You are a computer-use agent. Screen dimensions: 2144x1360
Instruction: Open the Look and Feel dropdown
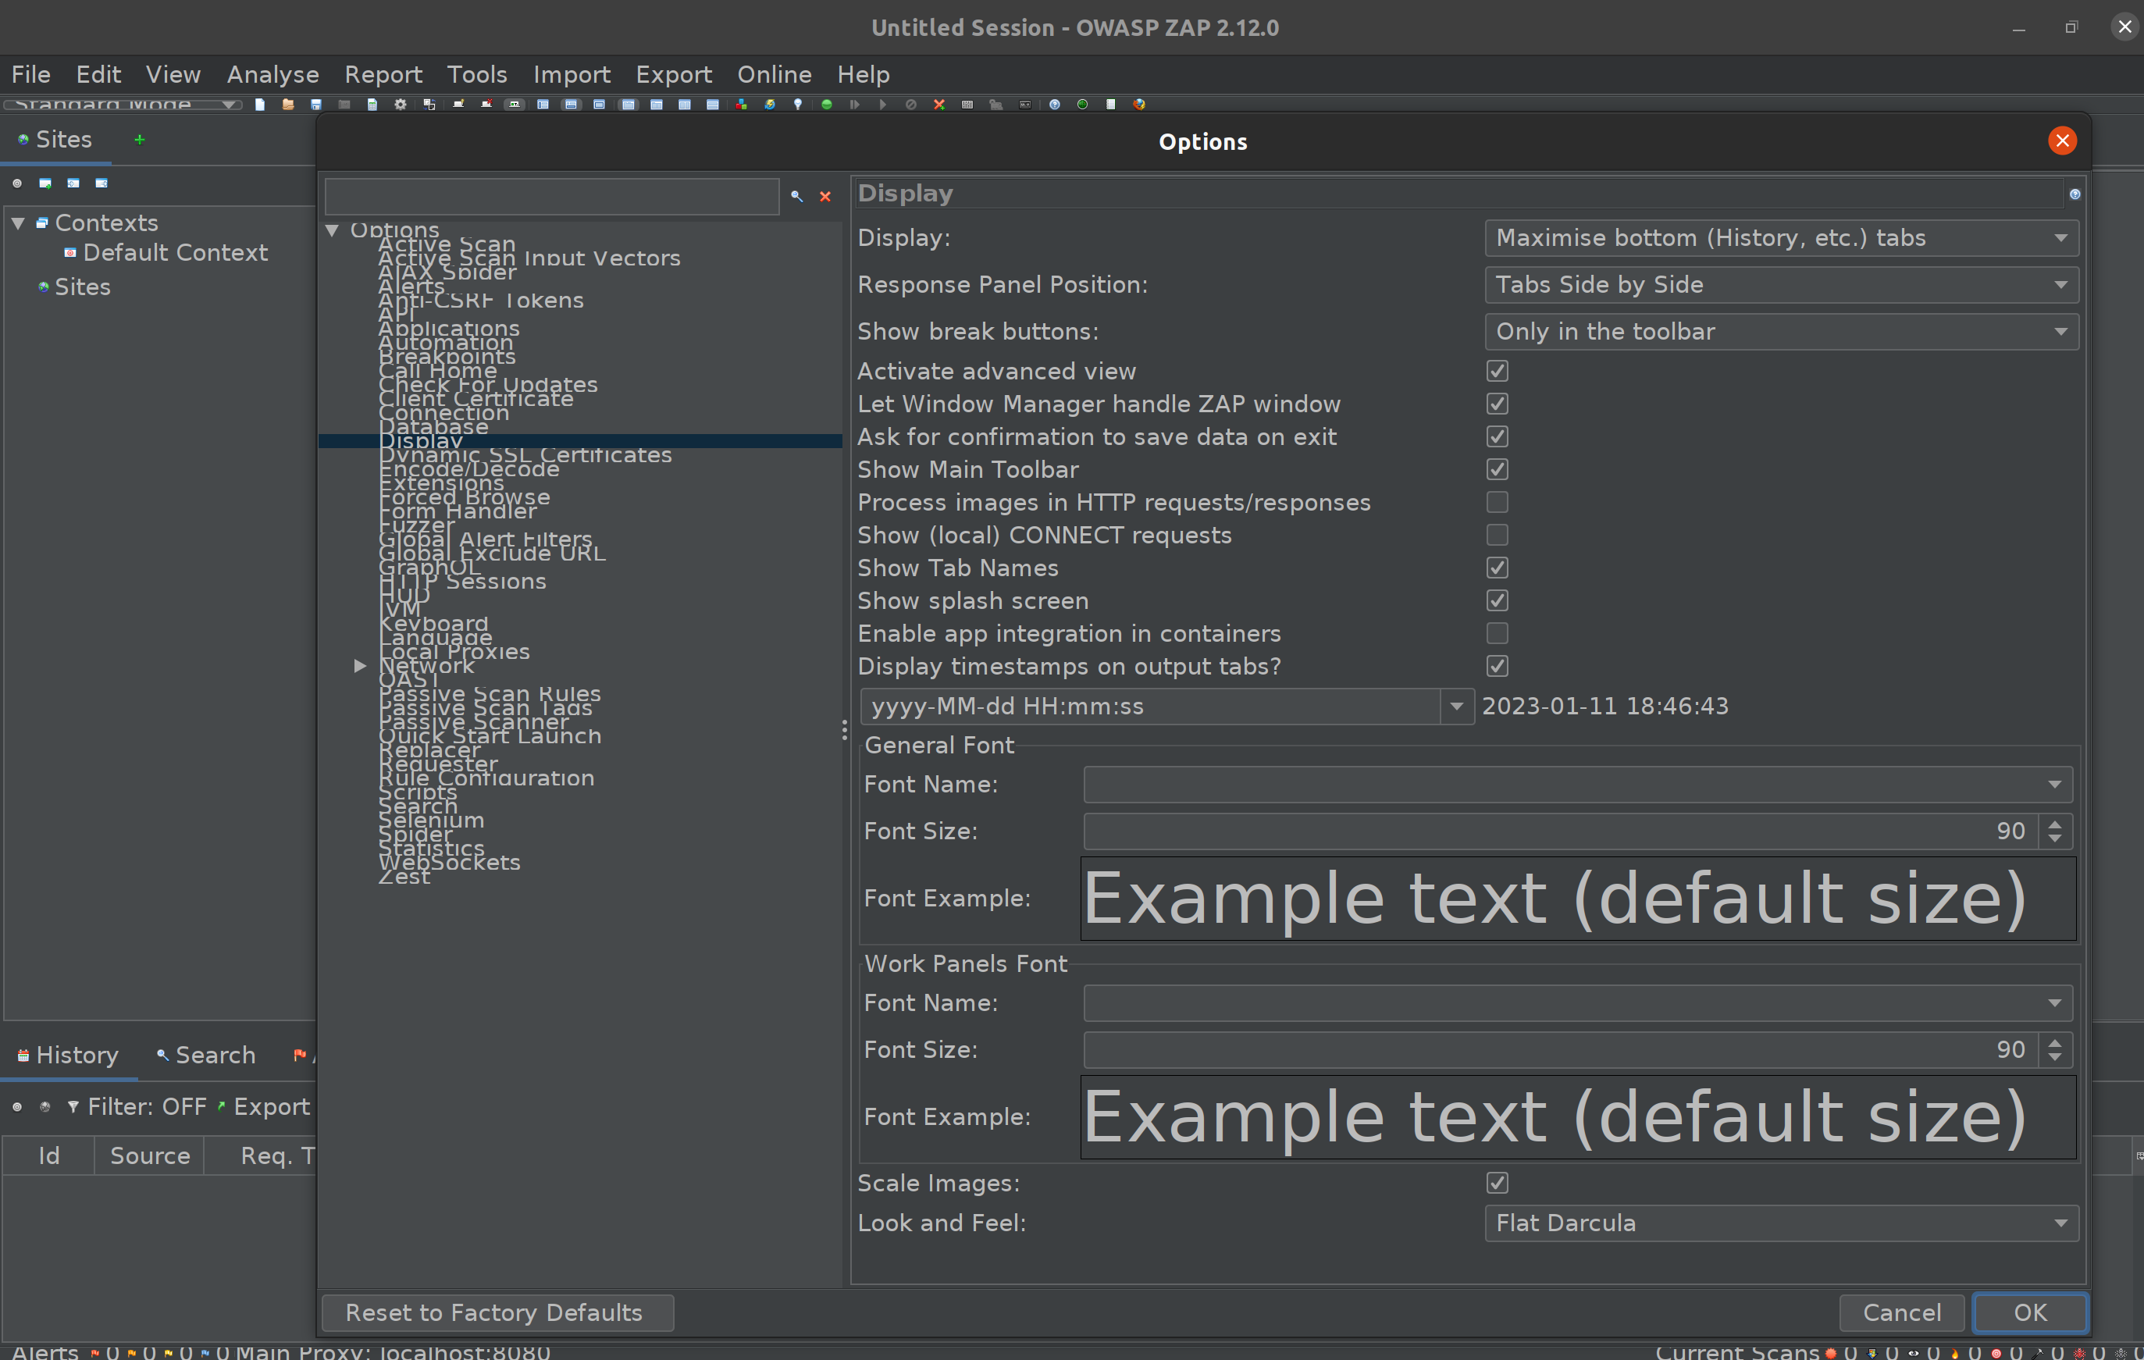click(1781, 1223)
